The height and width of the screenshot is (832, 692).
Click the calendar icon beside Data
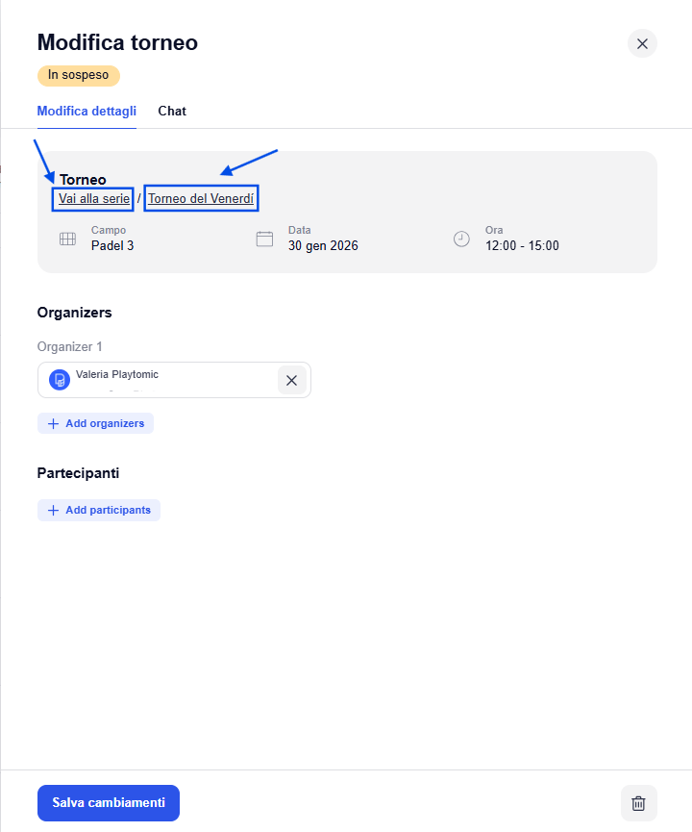[x=264, y=239]
